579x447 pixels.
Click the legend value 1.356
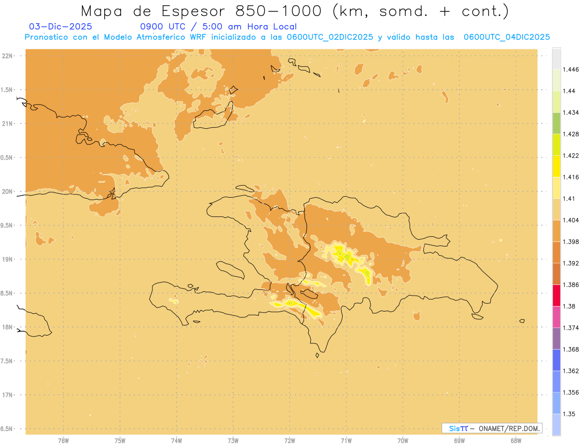coord(571,393)
